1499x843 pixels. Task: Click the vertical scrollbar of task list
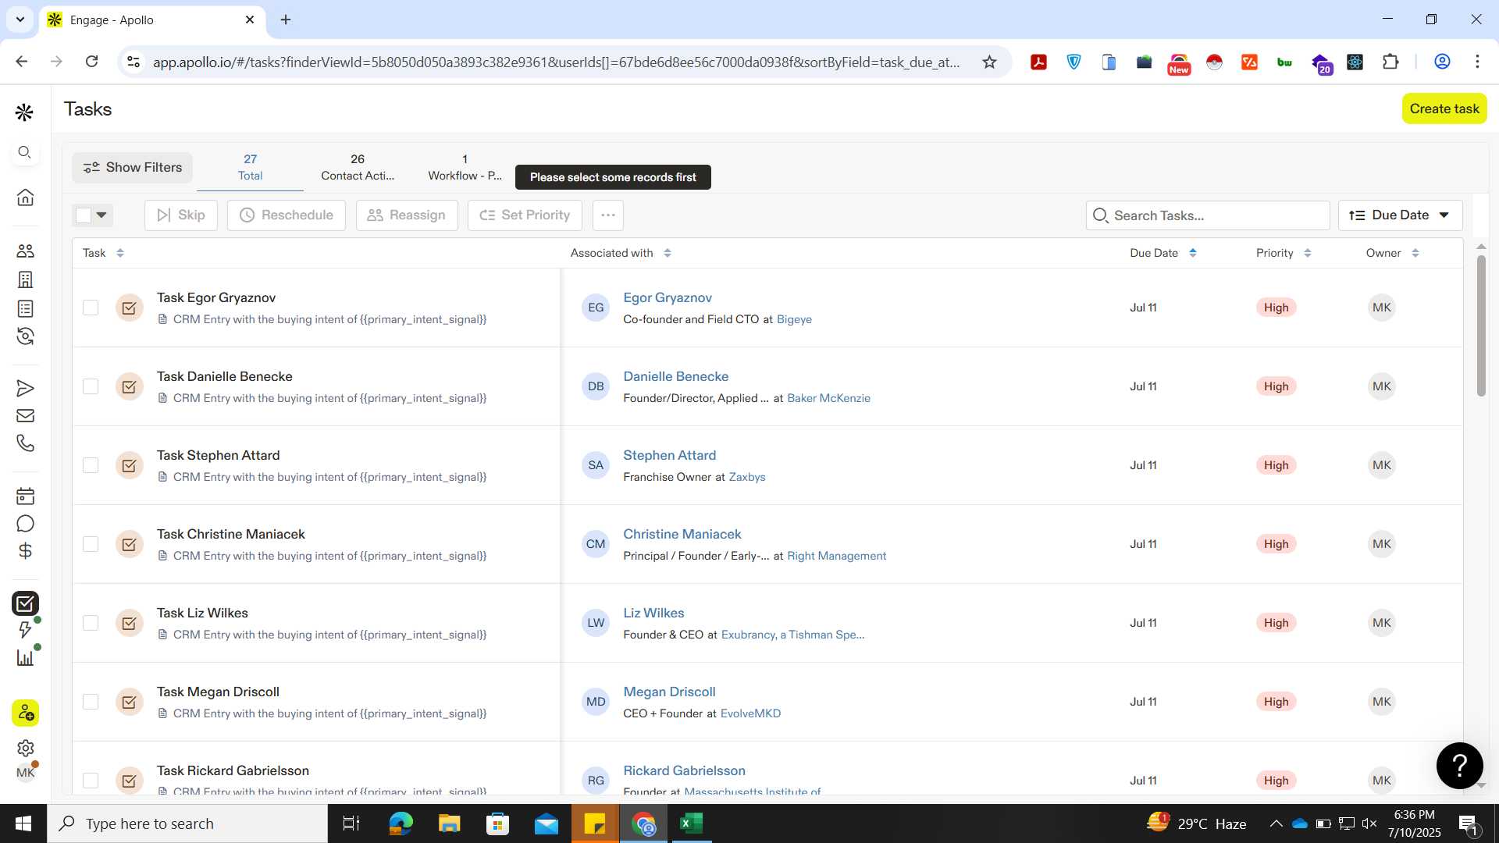pos(1480,325)
